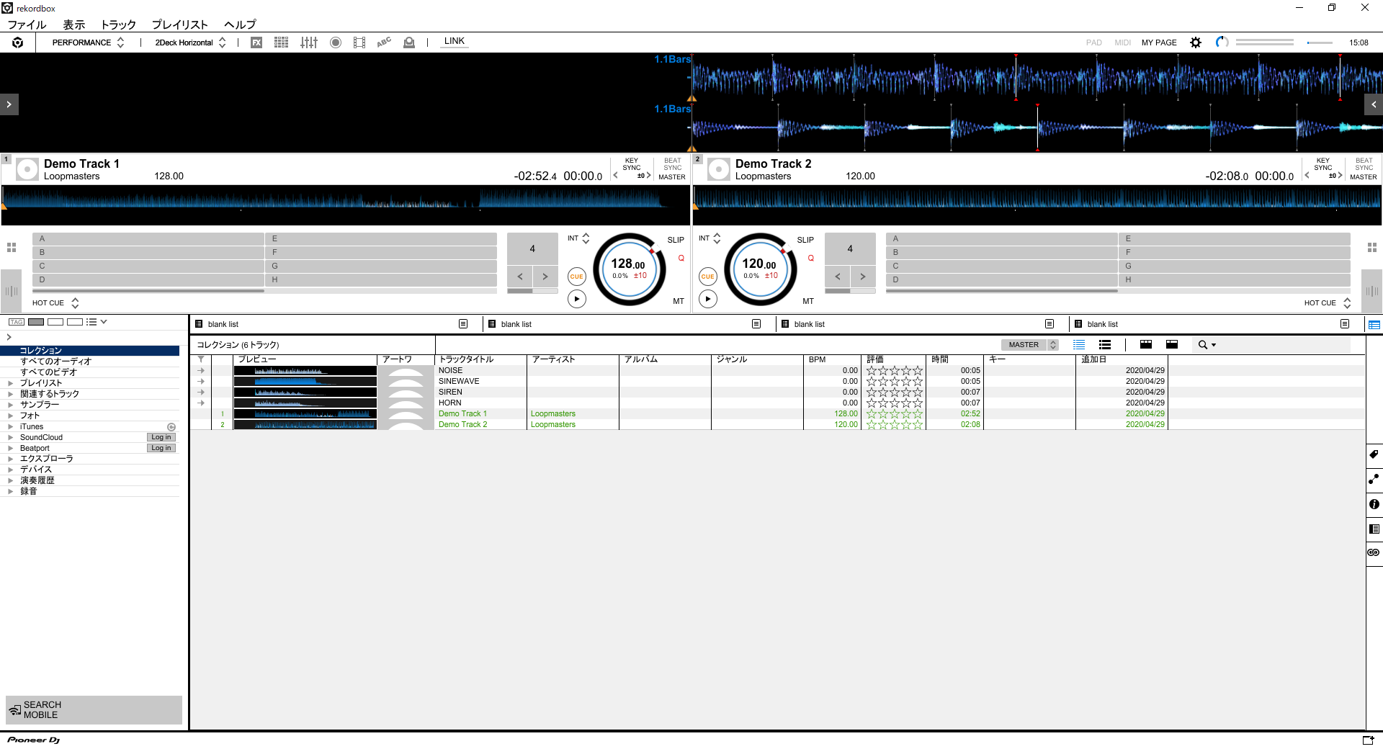Toggle KEY SYNC on deck 2
This screenshot has height=749, width=1383.
point(1323,164)
